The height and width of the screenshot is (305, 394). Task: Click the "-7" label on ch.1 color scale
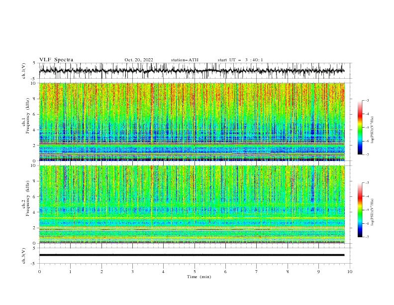click(367, 154)
